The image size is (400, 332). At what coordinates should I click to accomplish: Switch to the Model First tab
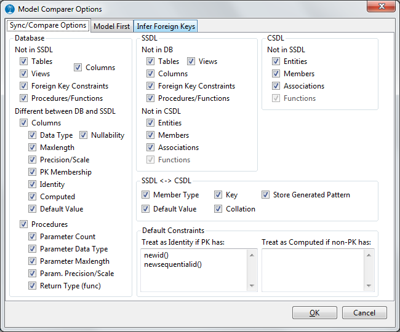(x=112, y=26)
